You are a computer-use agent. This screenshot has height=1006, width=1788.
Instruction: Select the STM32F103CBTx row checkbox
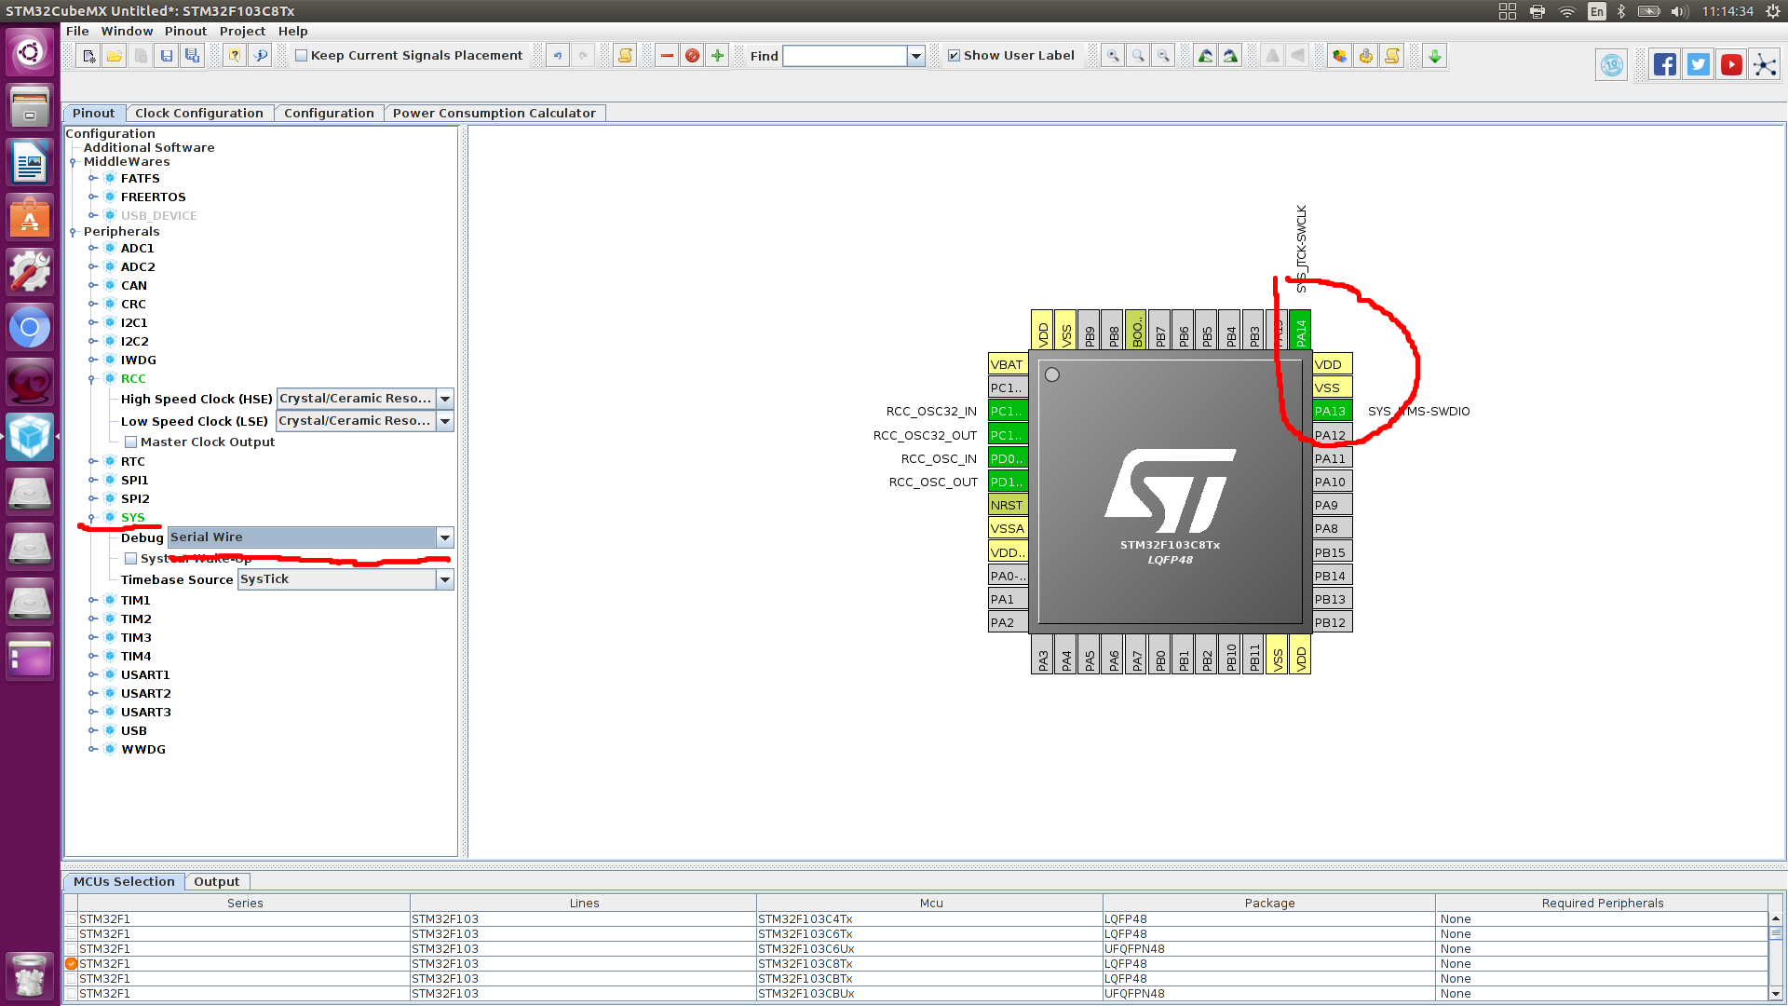(72, 979)
